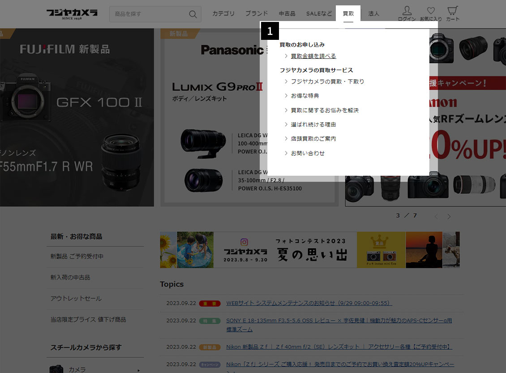This screenshot has width=506, height=373.
Task: Open the Nikon 新製品 Z f topic link
Action: (x=339, y=347)
